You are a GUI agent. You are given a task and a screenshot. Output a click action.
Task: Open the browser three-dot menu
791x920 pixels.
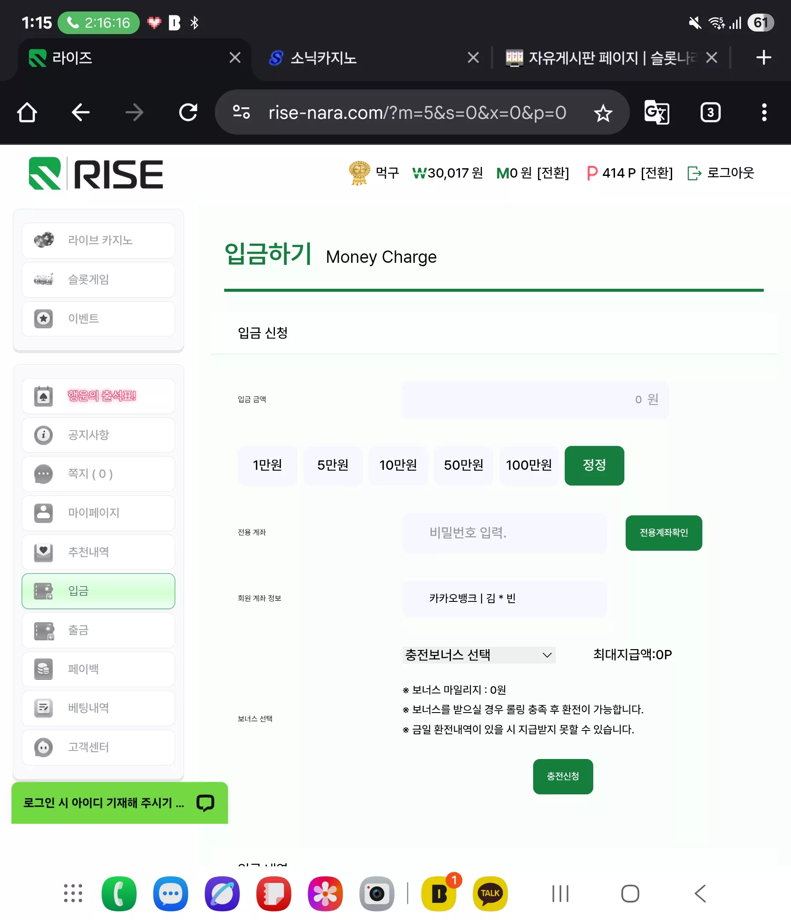[764, 112]
